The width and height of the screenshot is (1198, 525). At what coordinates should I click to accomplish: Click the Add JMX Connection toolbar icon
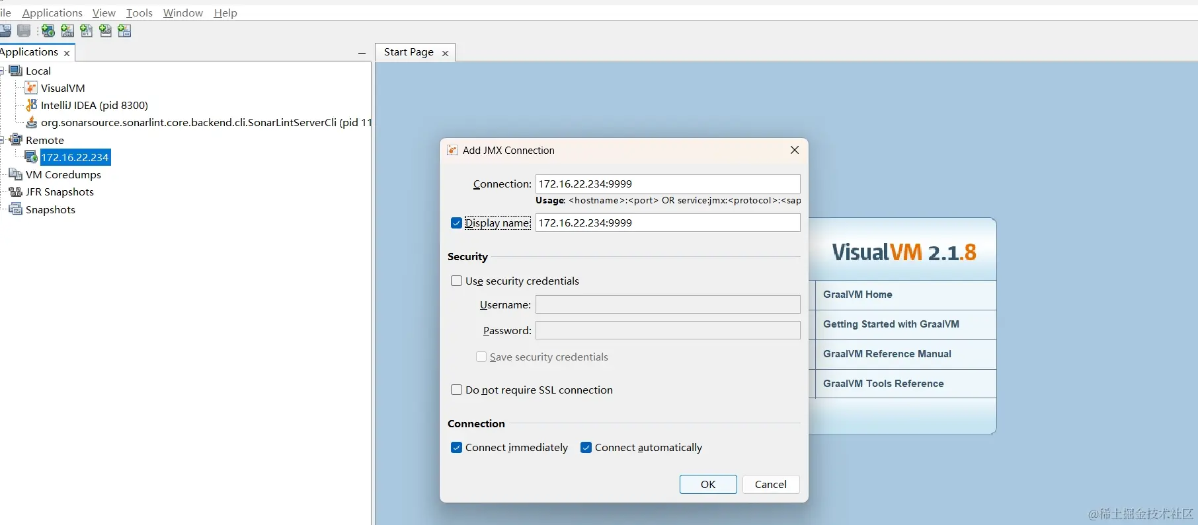pyautogui.click(x=67, y=31)
